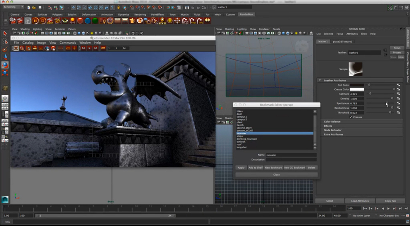410x226 pixels.
Task: Activate the Paint Selection brush tool
Action: [x=5, y=49]
